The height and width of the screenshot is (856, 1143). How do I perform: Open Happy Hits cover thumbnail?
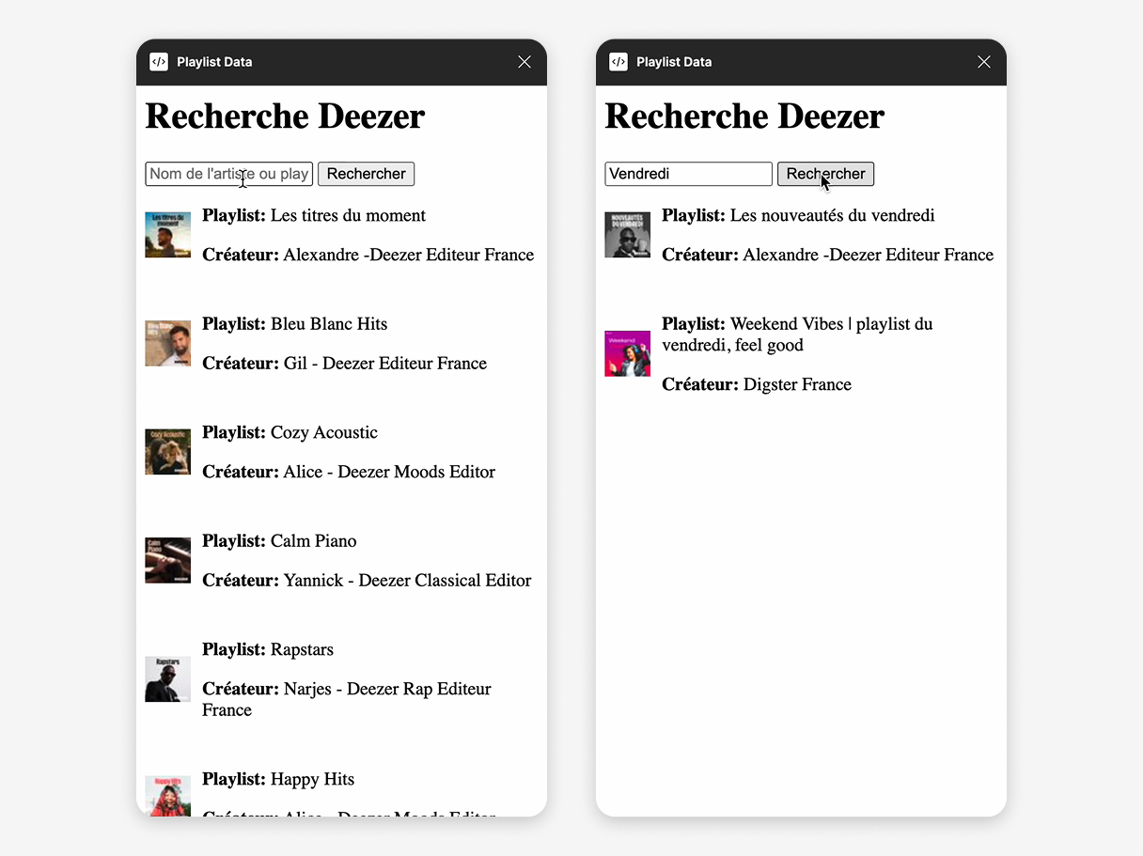point(168,796)
